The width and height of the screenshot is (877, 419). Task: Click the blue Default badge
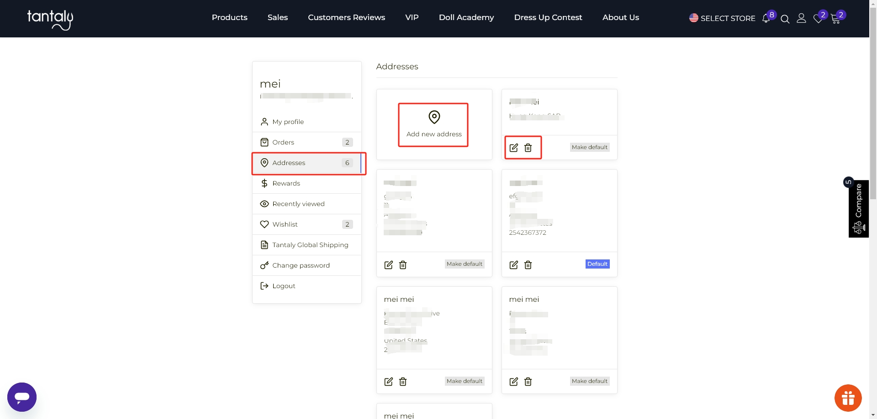pyautogui.click(x=597, y=264)
